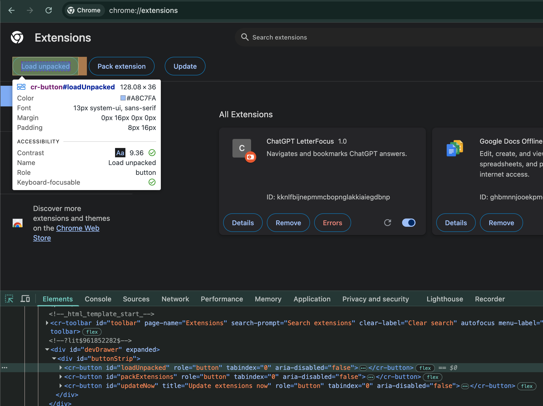Click the search magnifier icon

[x=245, y=37]
